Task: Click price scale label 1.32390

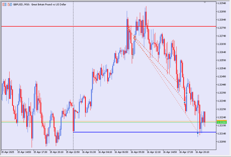Action: [x=221, y=93]
